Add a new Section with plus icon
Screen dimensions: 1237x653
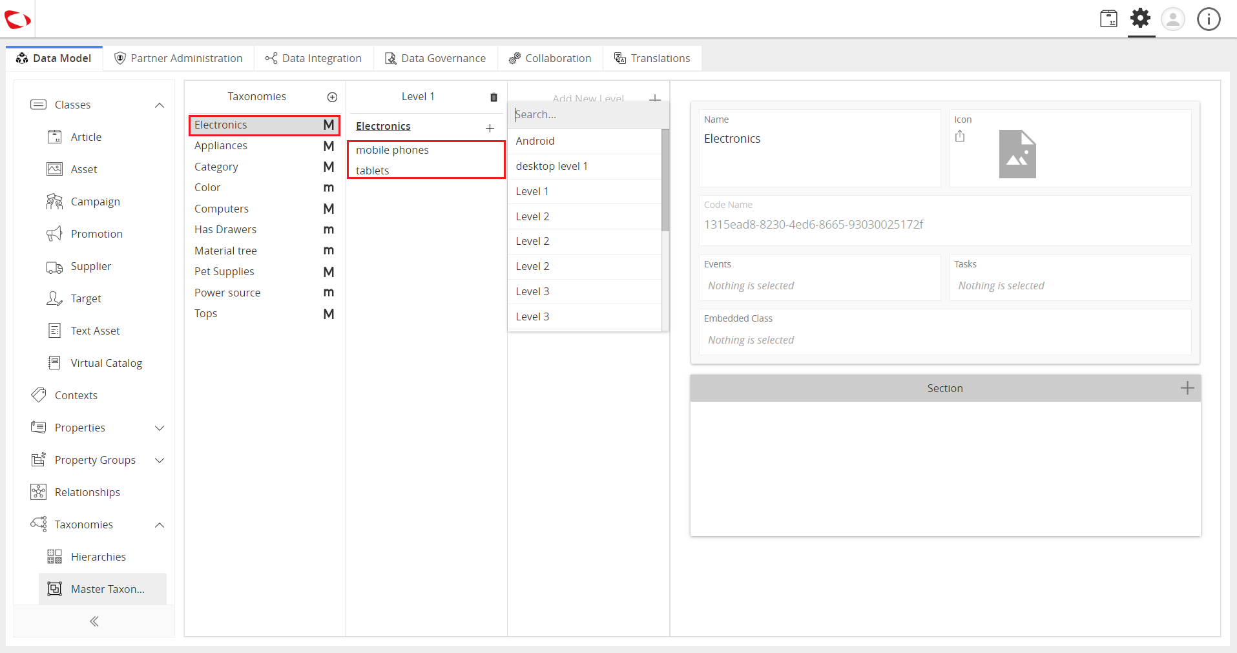(1187, 388)
